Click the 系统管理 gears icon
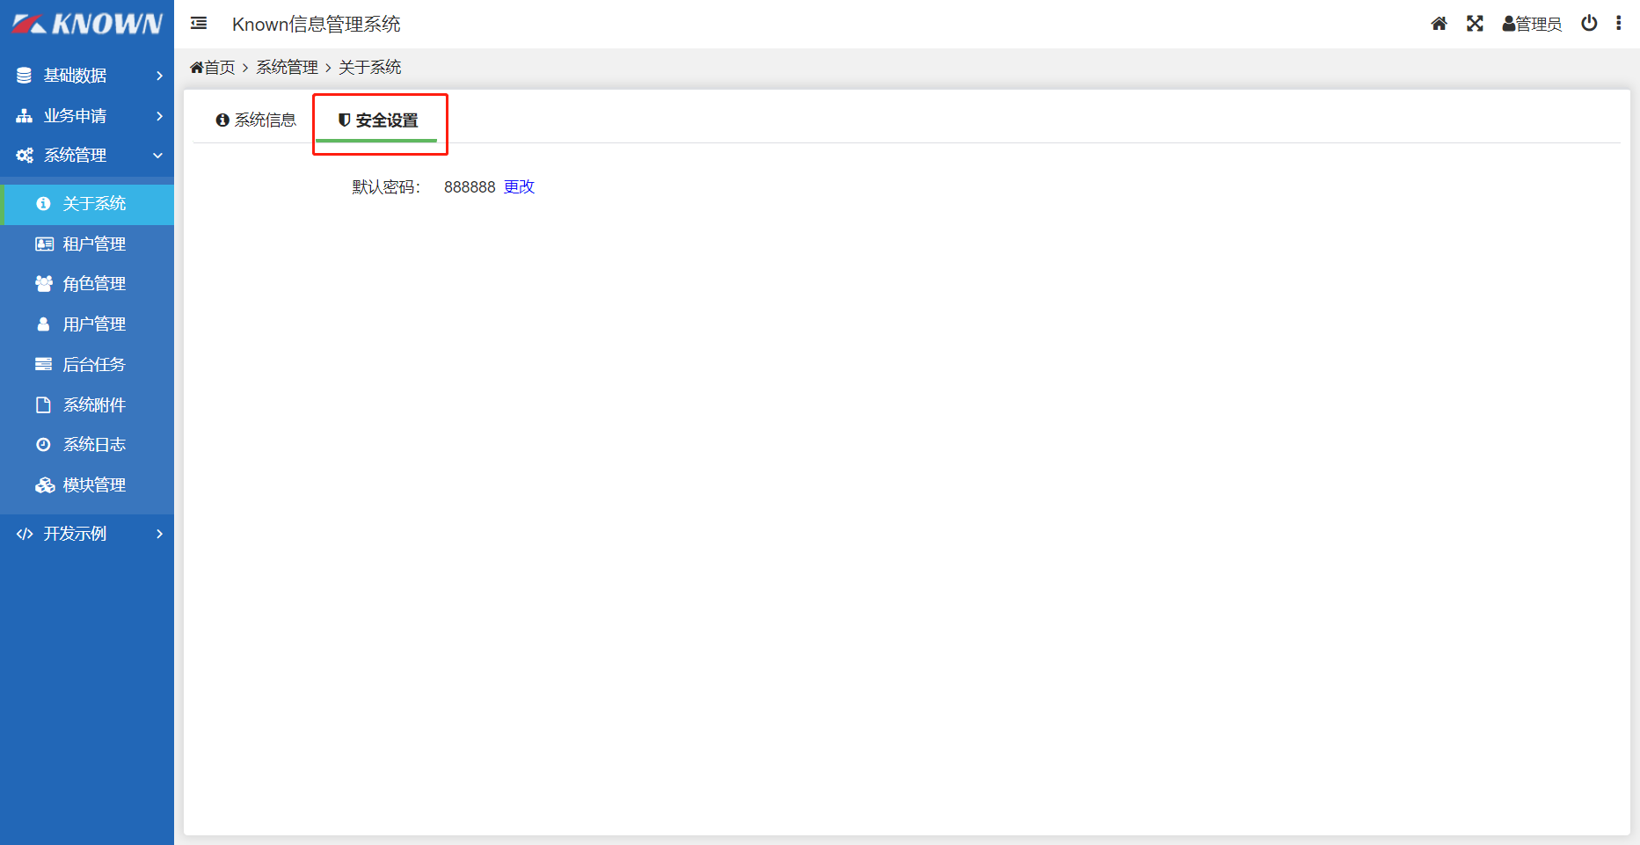Screen dimensions: 1640x845 (25, 156)
